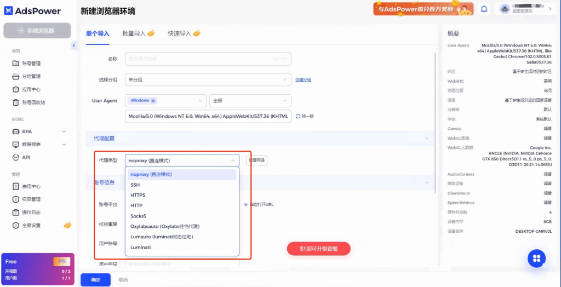Open the API sidebar item
The height and width of the screenshot is (287, 561).
[26, 157]
